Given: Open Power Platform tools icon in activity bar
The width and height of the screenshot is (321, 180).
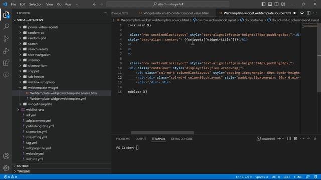Looking at the screenshot, I should tap(6, 74).
